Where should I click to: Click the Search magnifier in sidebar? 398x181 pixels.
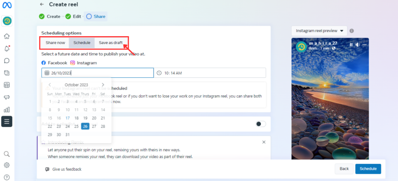point(7,154)
